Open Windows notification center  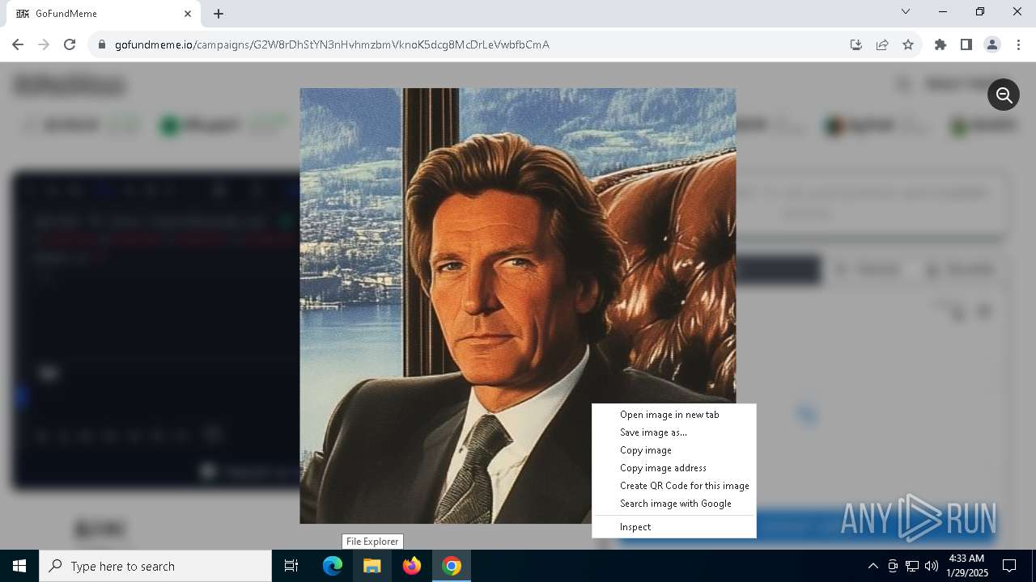(x=1009, y=566)
